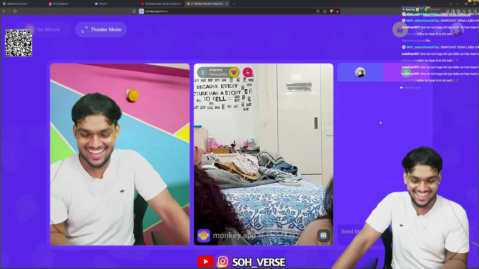Click the monkey app logo icon
The width and height of the screenshot is (479, 269).
point(204,236)
